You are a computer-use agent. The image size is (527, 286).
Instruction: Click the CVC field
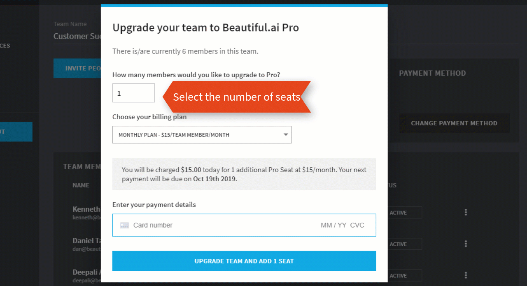pos(357,225)
